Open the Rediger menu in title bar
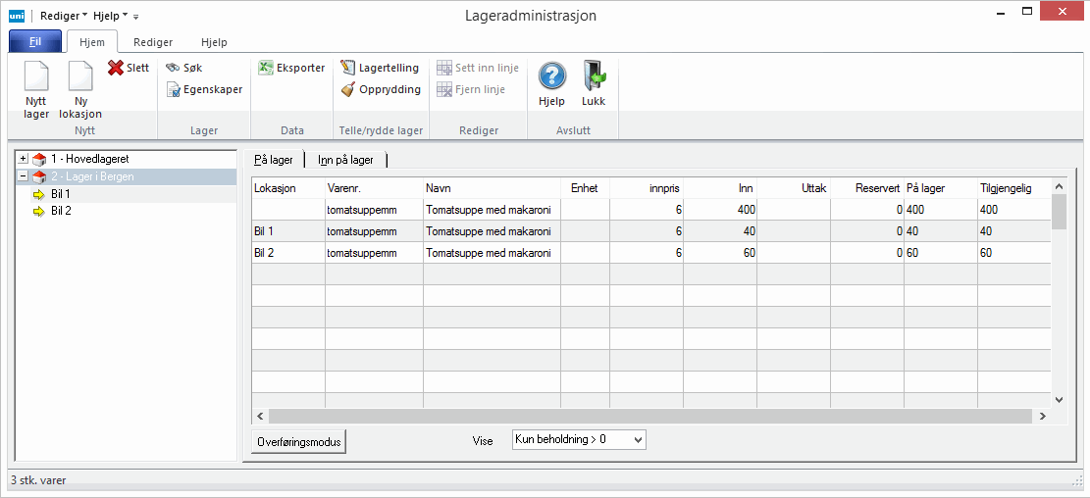This screenshot has height=498, width=1090. 64,16
